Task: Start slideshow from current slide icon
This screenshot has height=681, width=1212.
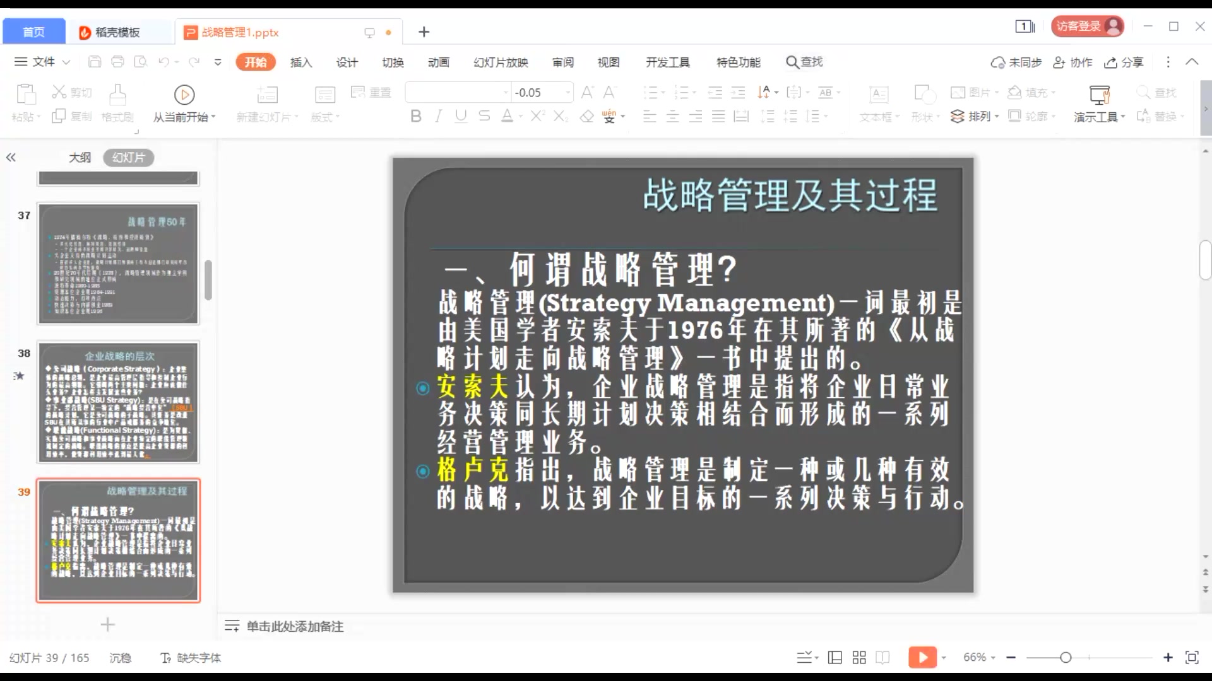Action: [184, 95]
